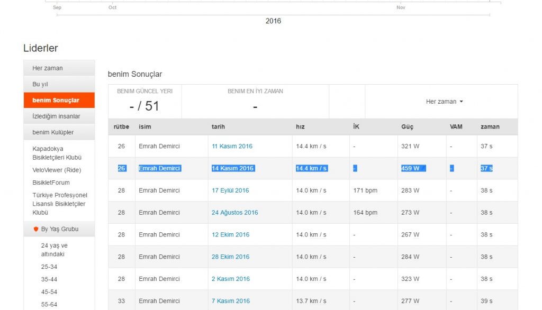Expand the By Yaş Grubu filter
This screenshot has height=310, width=542.
coord(59,229)
